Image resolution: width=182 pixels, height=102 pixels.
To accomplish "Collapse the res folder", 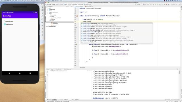I will [48, 14].
